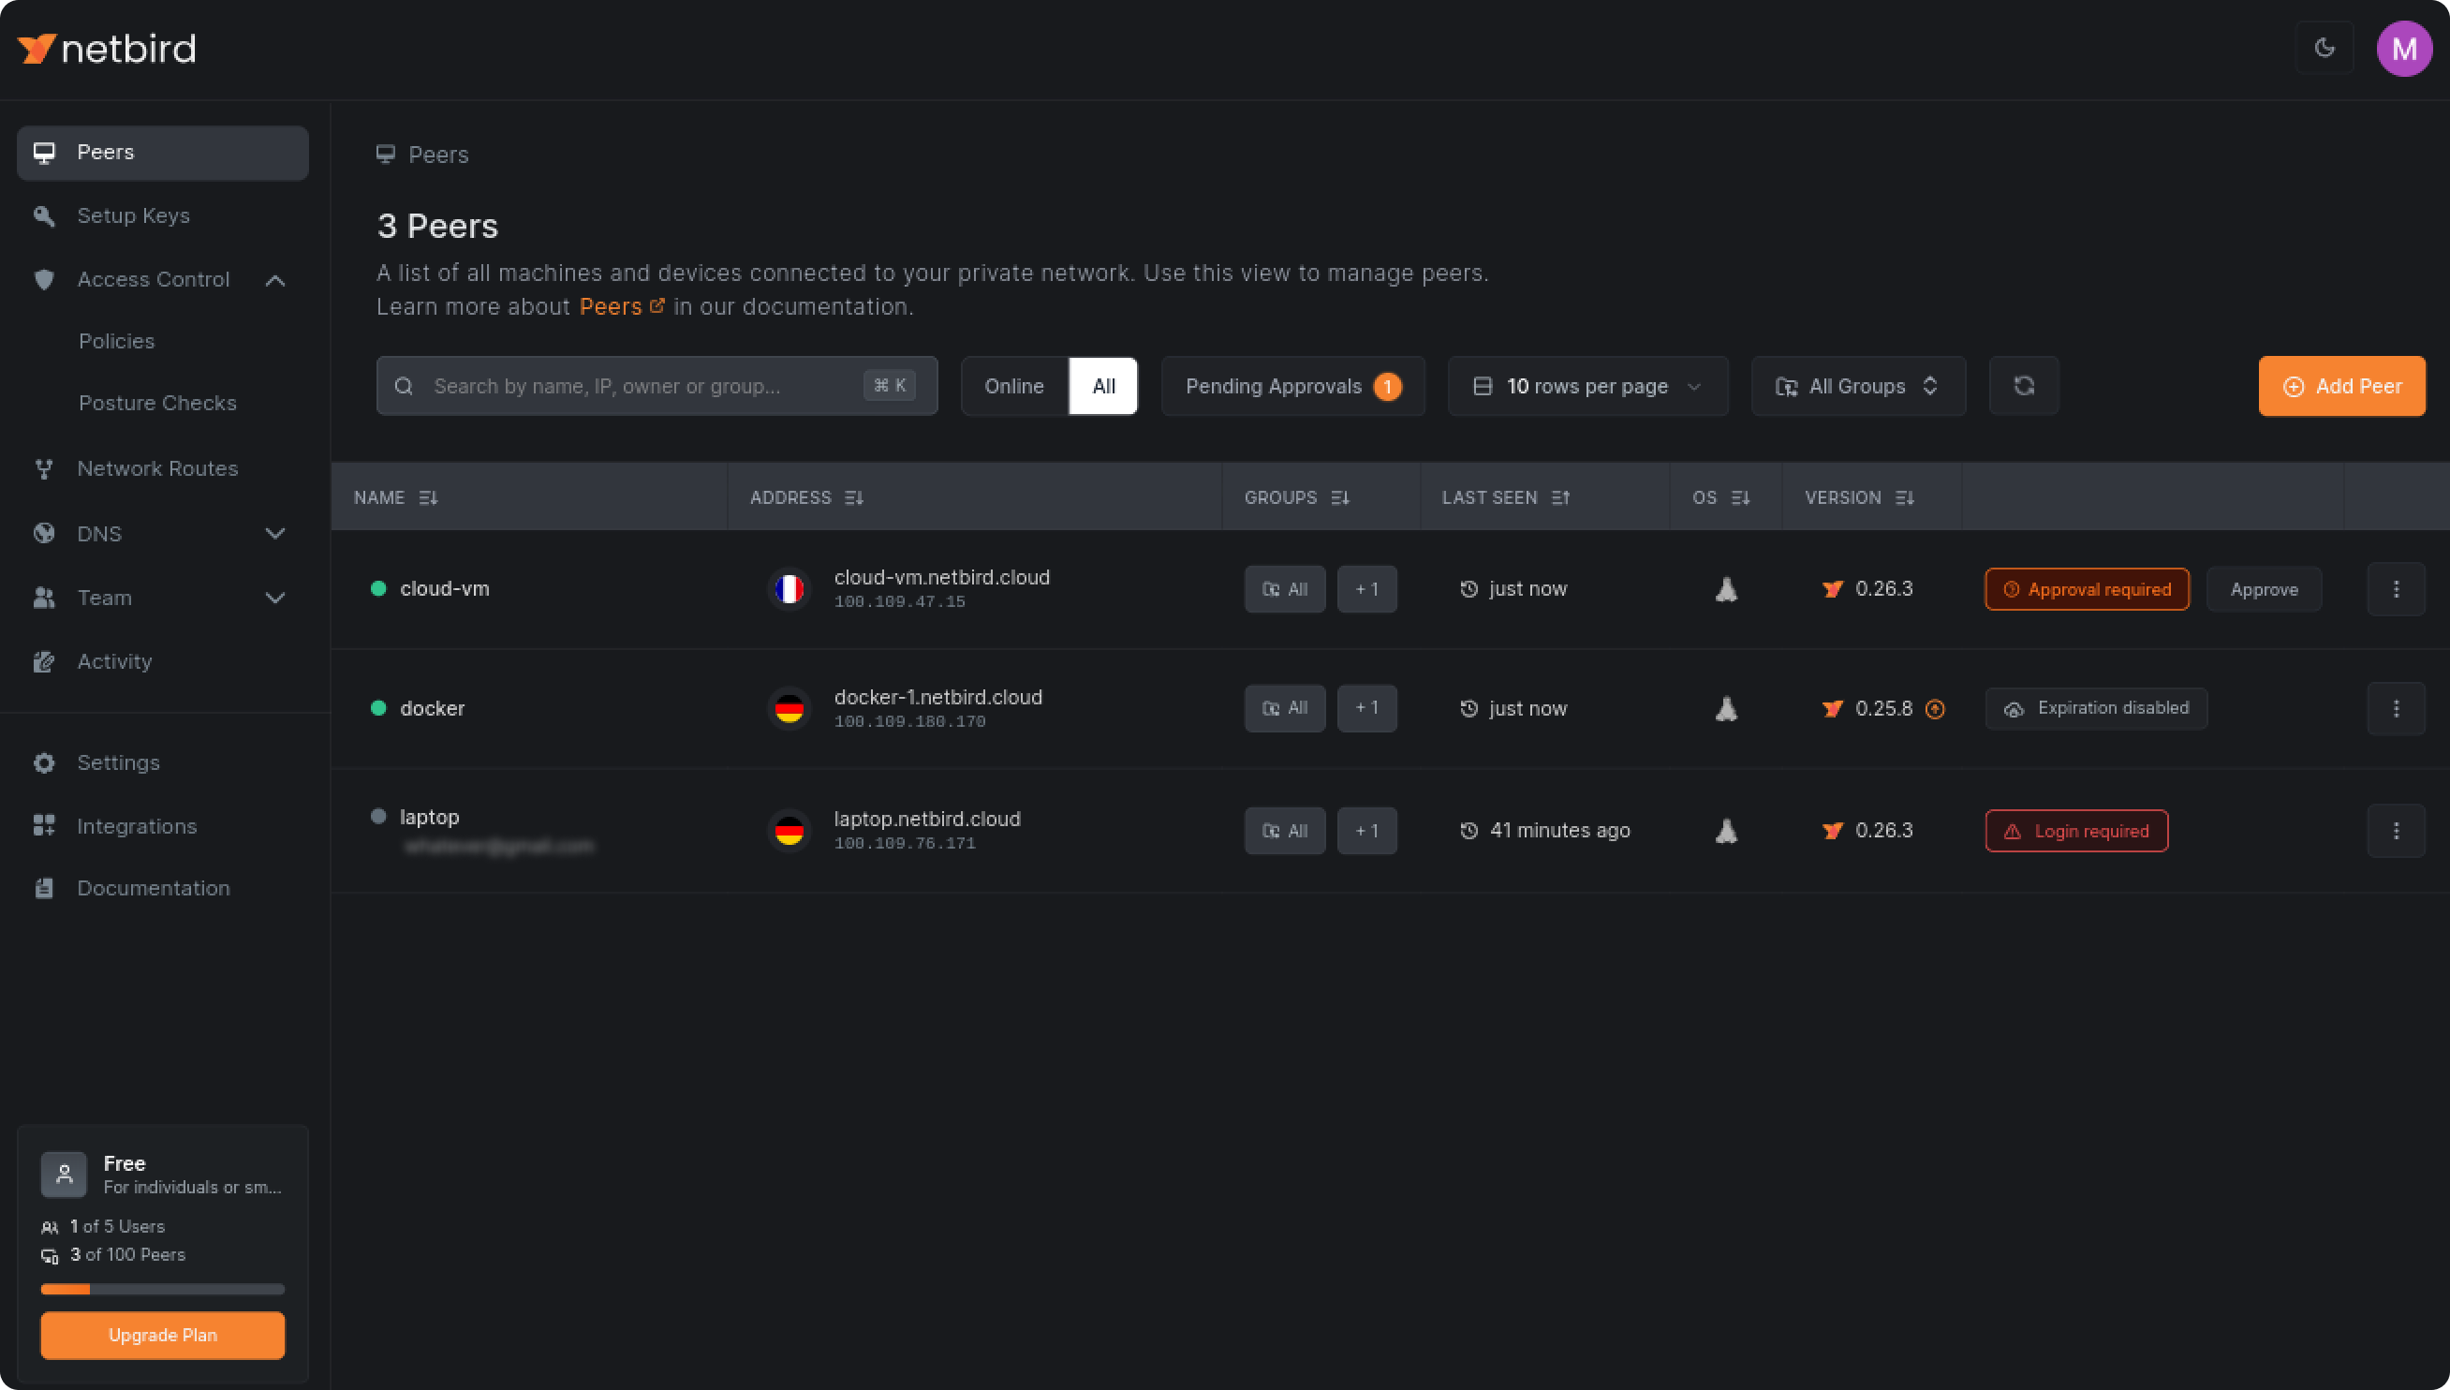Open three-dot menu for laptop peer
This screenshot has height=1390, width=2450.
(2395, 831)
